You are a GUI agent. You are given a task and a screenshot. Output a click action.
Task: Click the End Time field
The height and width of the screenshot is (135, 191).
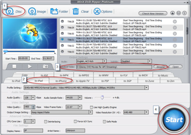click(48, 58)
